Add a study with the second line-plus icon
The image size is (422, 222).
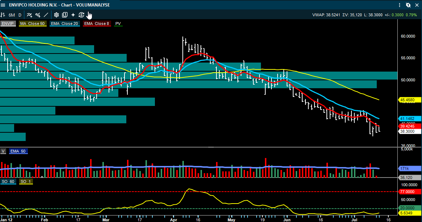click(x=38, y=15)
